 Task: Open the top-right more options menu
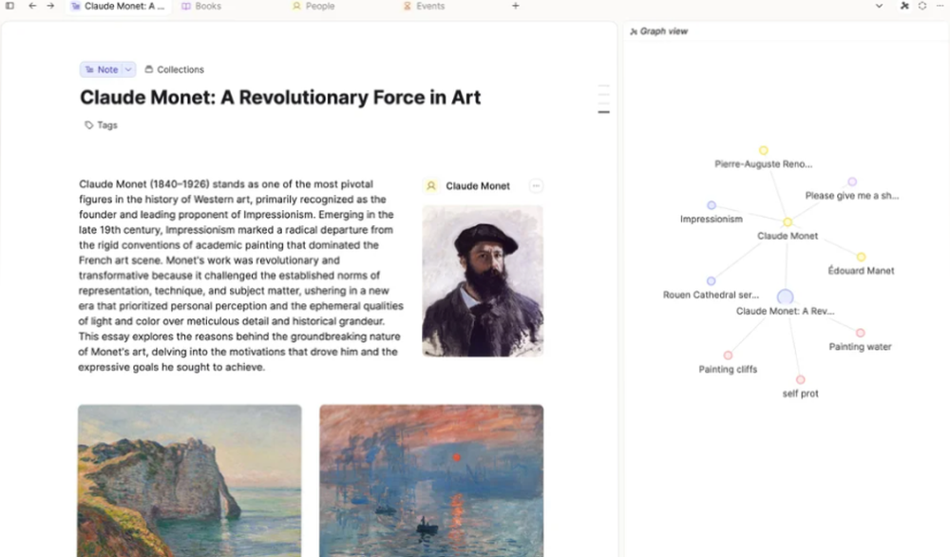[x=940, y=6]
